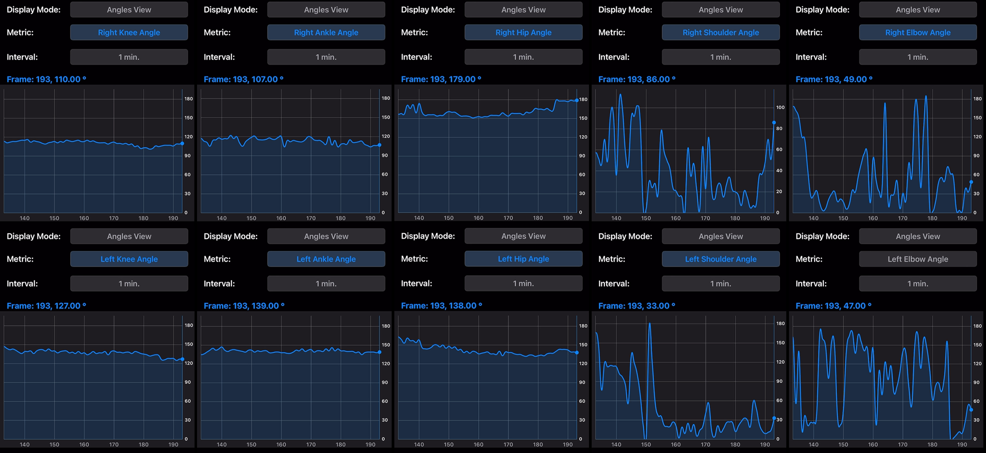
Task: Open the Right Hip Angle metric selector
Action: click(x=524, y=32)
